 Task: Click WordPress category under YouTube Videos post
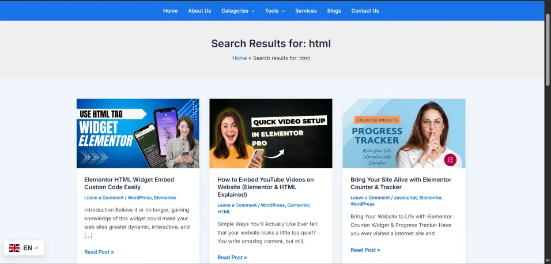click(x=273, y=205)
